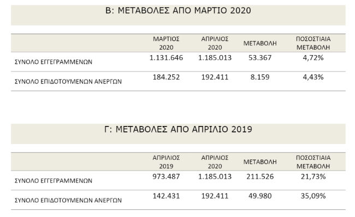This screenshot has width=355, height=217.
Task: Click the 4,43% percentage cell
Action: click(x=313, y=77)
